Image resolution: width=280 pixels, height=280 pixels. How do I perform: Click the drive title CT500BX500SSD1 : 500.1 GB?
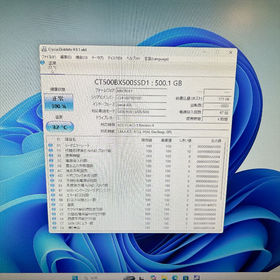138,83
